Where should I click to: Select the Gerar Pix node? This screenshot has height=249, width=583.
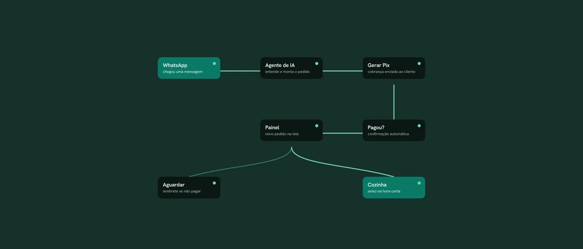pos(394,68)
